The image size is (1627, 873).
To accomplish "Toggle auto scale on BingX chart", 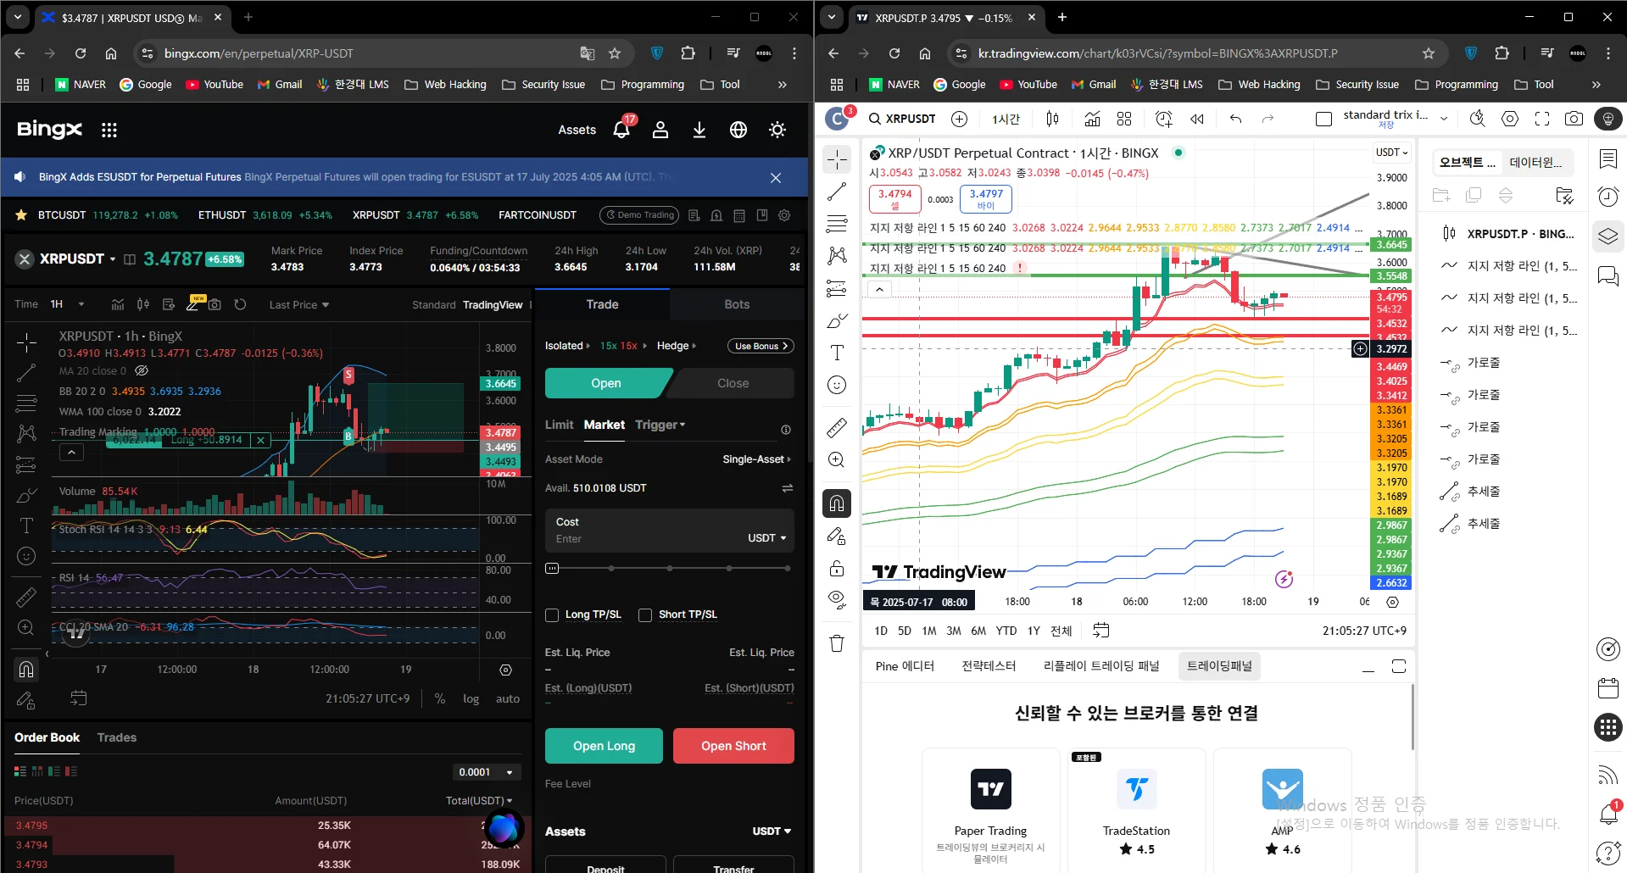I will (508, 698).
